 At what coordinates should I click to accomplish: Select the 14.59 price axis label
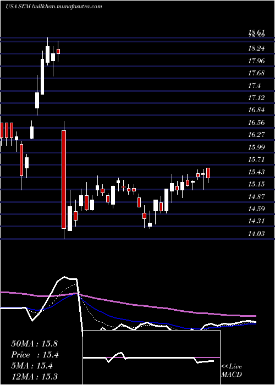coord(256,208)
